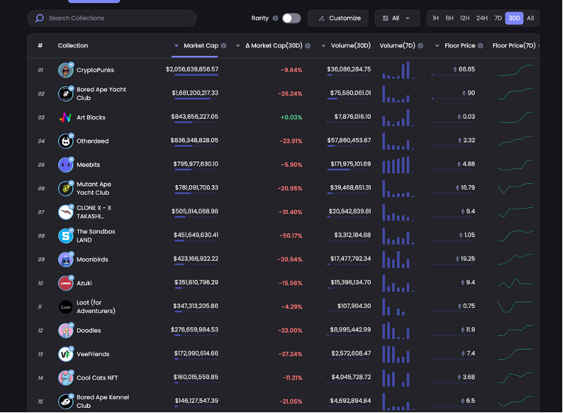Click the Moonbirds collection avatar
563x413 pixels.
click(66, 259)
